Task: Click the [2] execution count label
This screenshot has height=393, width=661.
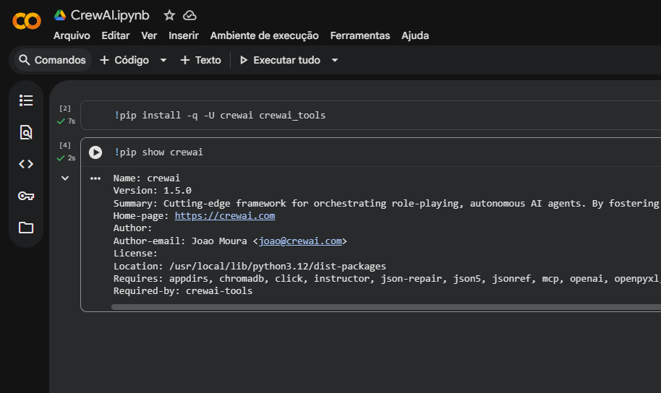Action: 65,108
